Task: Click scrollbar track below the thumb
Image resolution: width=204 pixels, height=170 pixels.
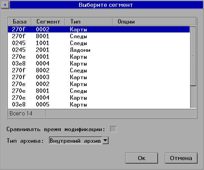Action: coord(193,97)
